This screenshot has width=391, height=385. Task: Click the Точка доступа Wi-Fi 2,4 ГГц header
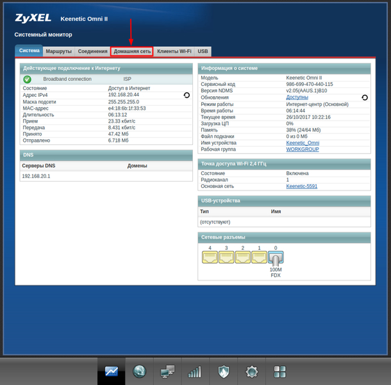click(x=284, y=164)
